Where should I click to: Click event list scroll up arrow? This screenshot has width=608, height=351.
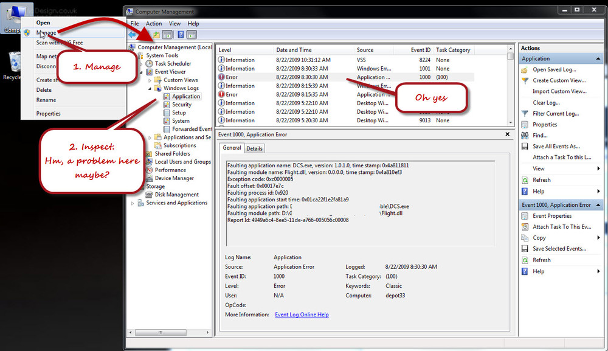click(x=510, y=49)
